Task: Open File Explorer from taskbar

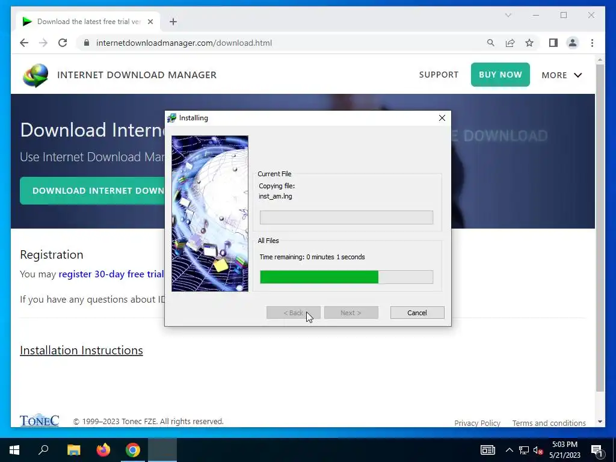Action: [73, 450]
